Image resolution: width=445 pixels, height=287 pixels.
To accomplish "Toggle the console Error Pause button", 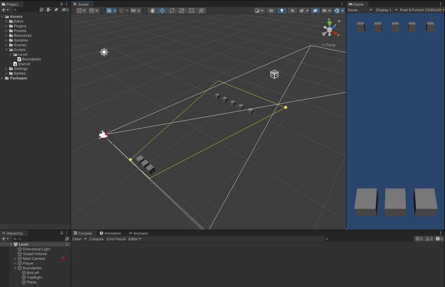I will [116, 239].
